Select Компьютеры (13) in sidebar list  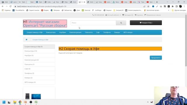click(39, 51)
